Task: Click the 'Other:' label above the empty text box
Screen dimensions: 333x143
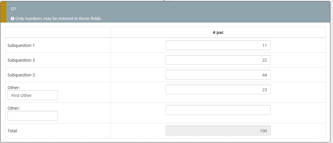Action: click(x=14, y=108)
